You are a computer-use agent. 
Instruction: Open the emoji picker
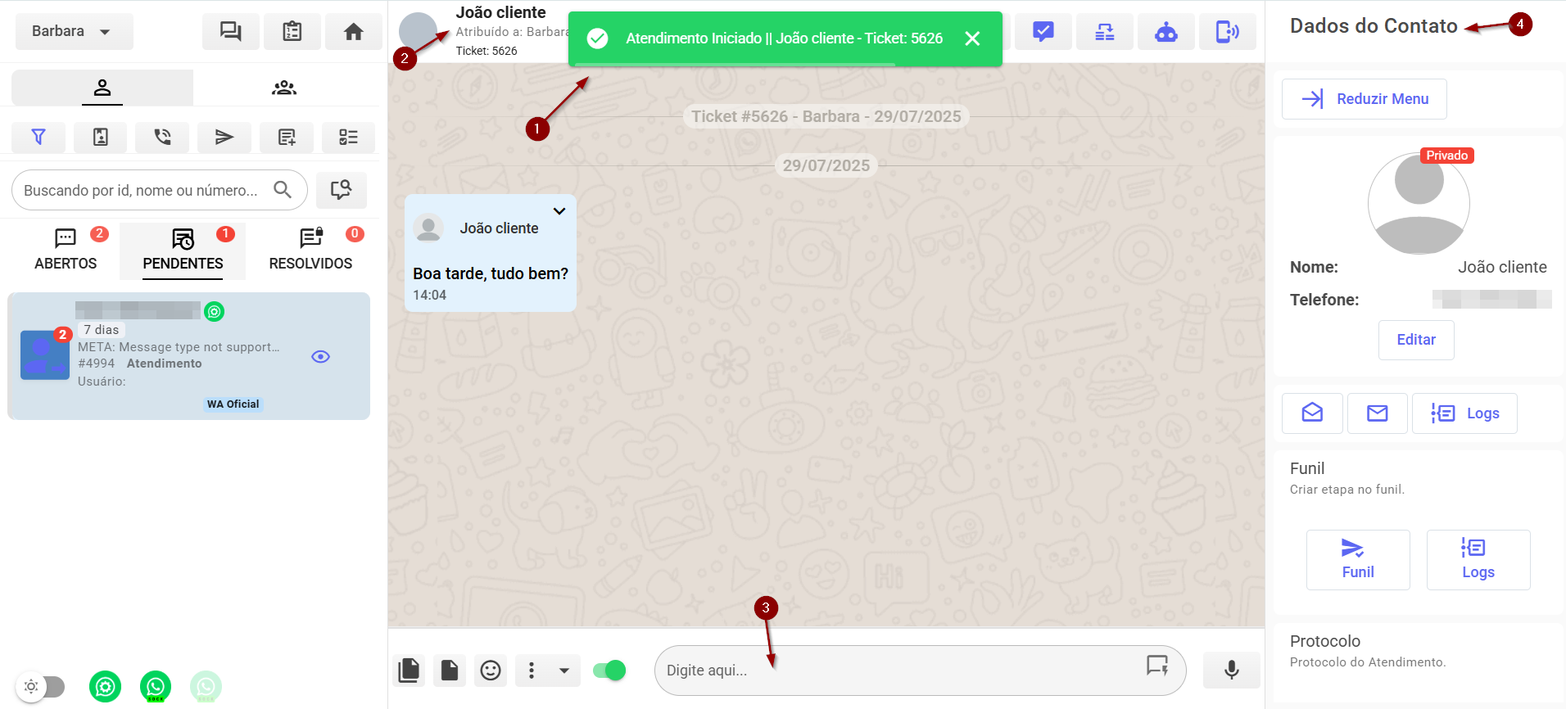pos(491,671)
